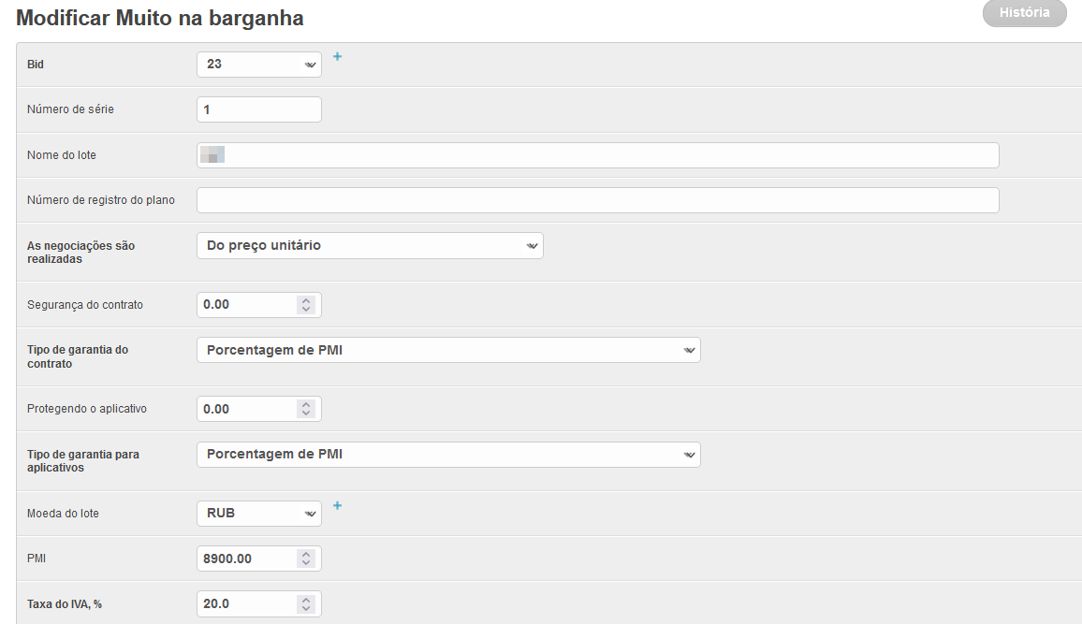Click the stepper arrows on Taxa do IVA
The height and width of the screenshot is (624, 1082).
click(306, 604)
